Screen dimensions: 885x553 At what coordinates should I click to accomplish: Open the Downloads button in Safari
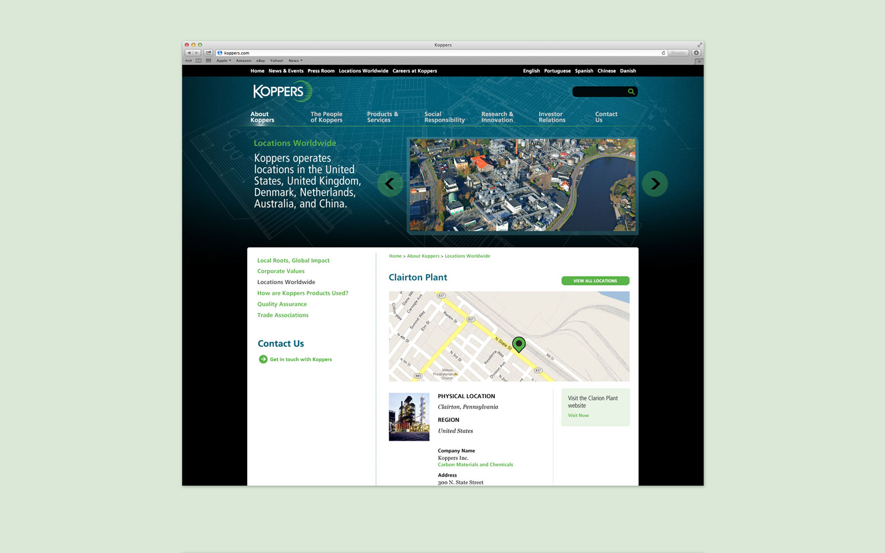tap(696, 53)
